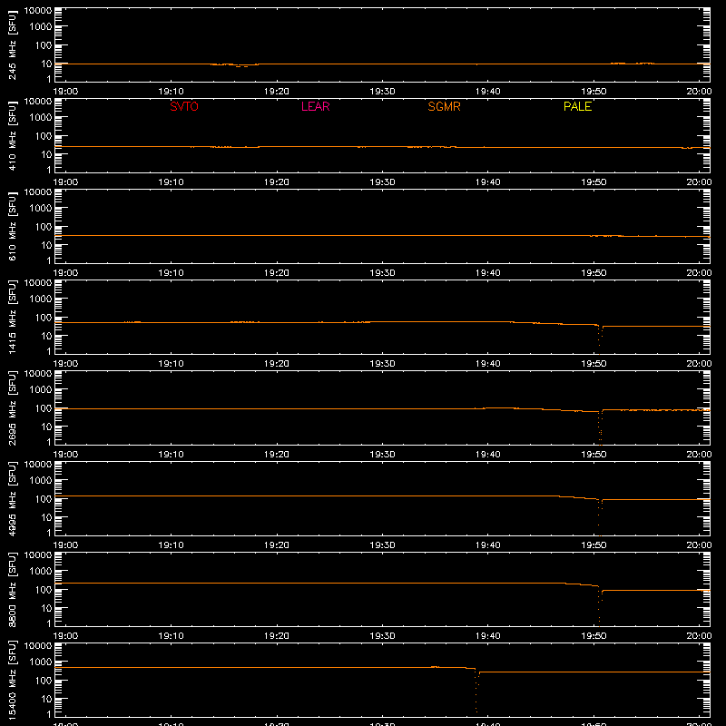
Task: Click 19:30 tick label of 4995 MHz panel
Action: pyautogui.click(x=382, y=545)
